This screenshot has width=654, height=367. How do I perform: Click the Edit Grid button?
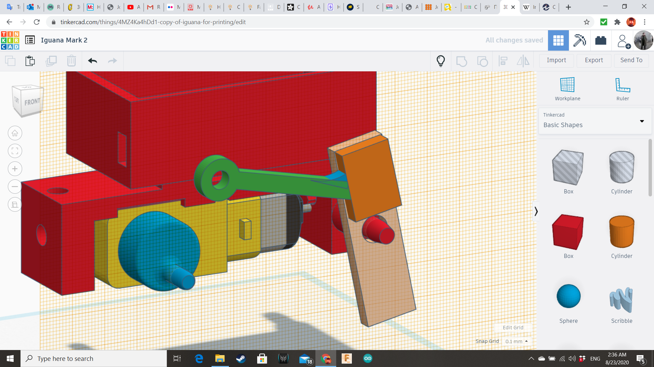(513, 328)
